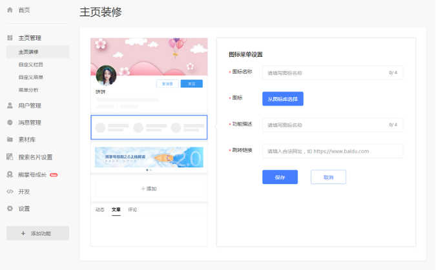Switch to 评论 tab in preview
This screenshot has height=270, width=436.
[132, 210]
